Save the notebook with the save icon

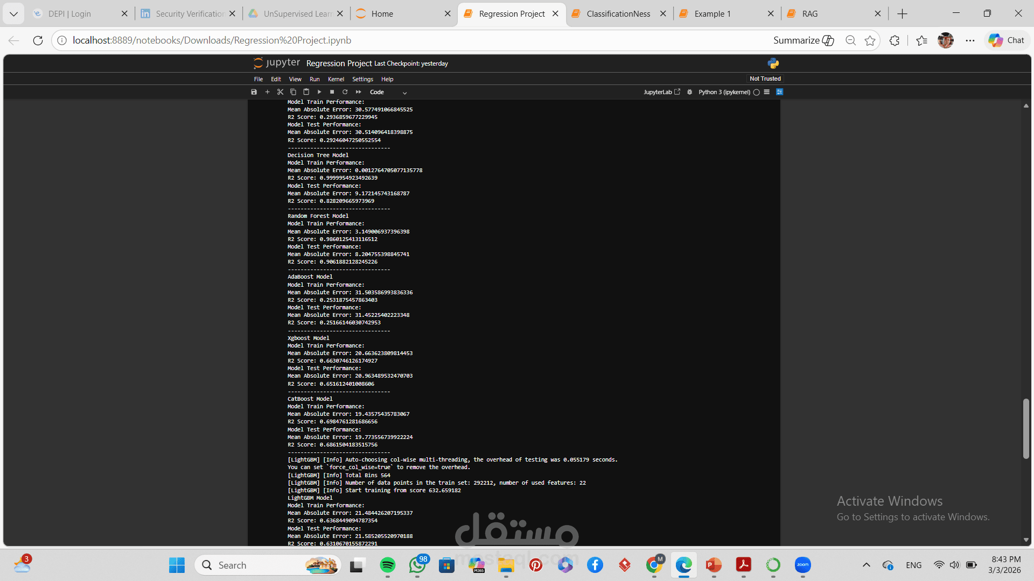pos(254,92)
